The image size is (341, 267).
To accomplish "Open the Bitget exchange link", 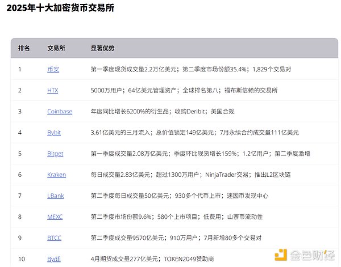I will click(55, 154).
